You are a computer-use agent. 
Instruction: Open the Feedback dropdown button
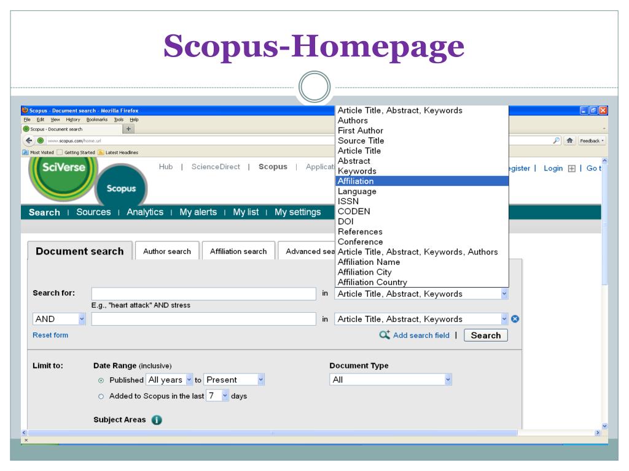click(592, 140)
